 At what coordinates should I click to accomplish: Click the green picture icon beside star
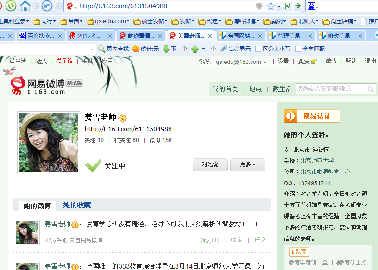(288, 6)
